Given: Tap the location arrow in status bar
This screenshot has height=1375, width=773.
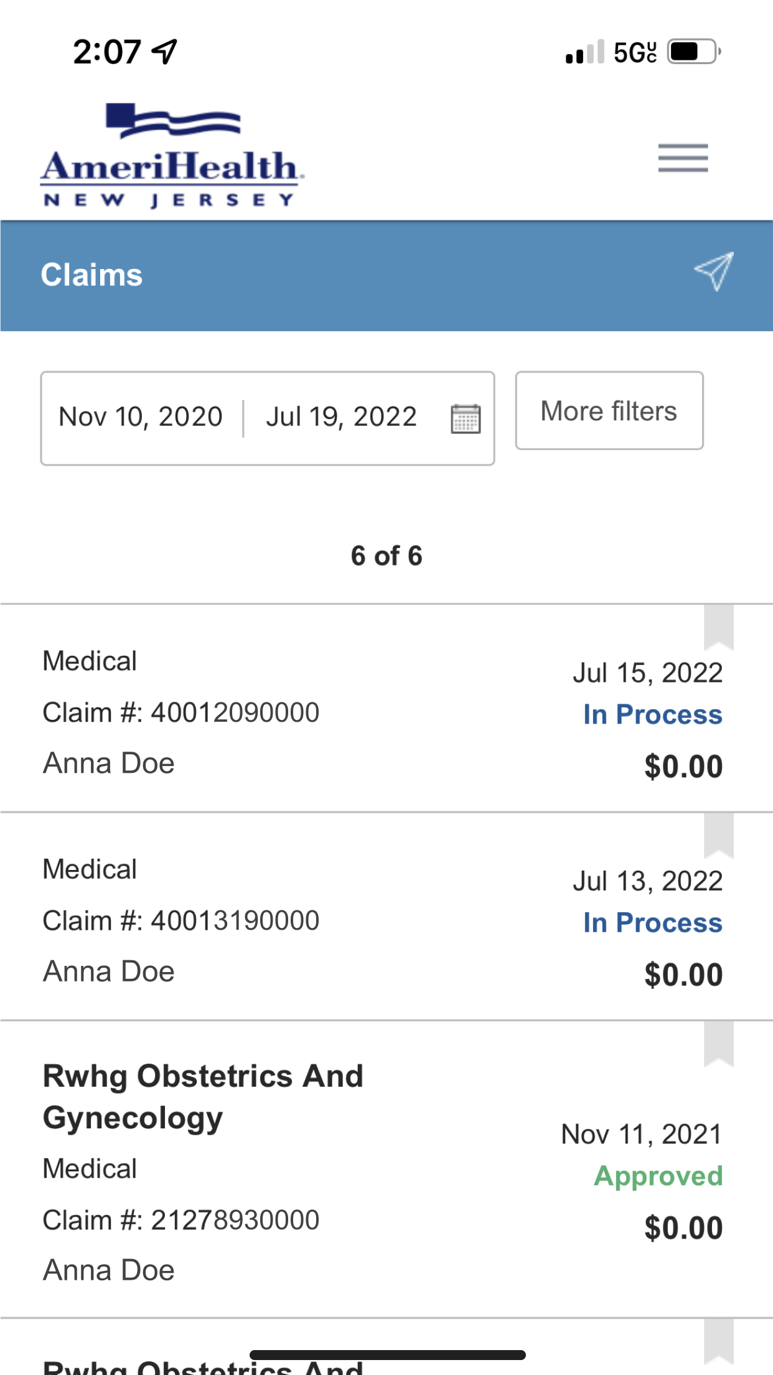Looking at the screenshot, I should pos(165,52).
